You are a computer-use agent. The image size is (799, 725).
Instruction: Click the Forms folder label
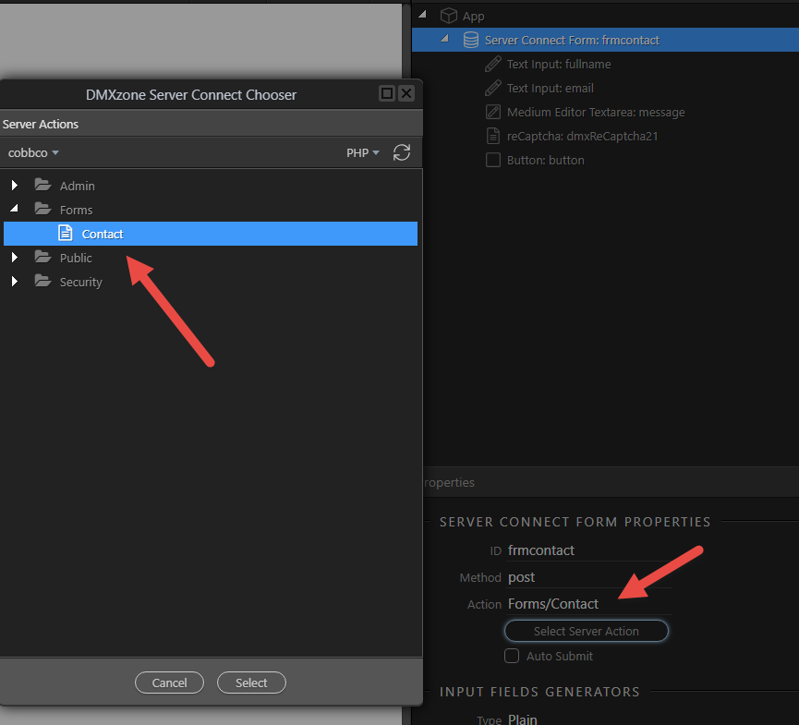point(76,210)
